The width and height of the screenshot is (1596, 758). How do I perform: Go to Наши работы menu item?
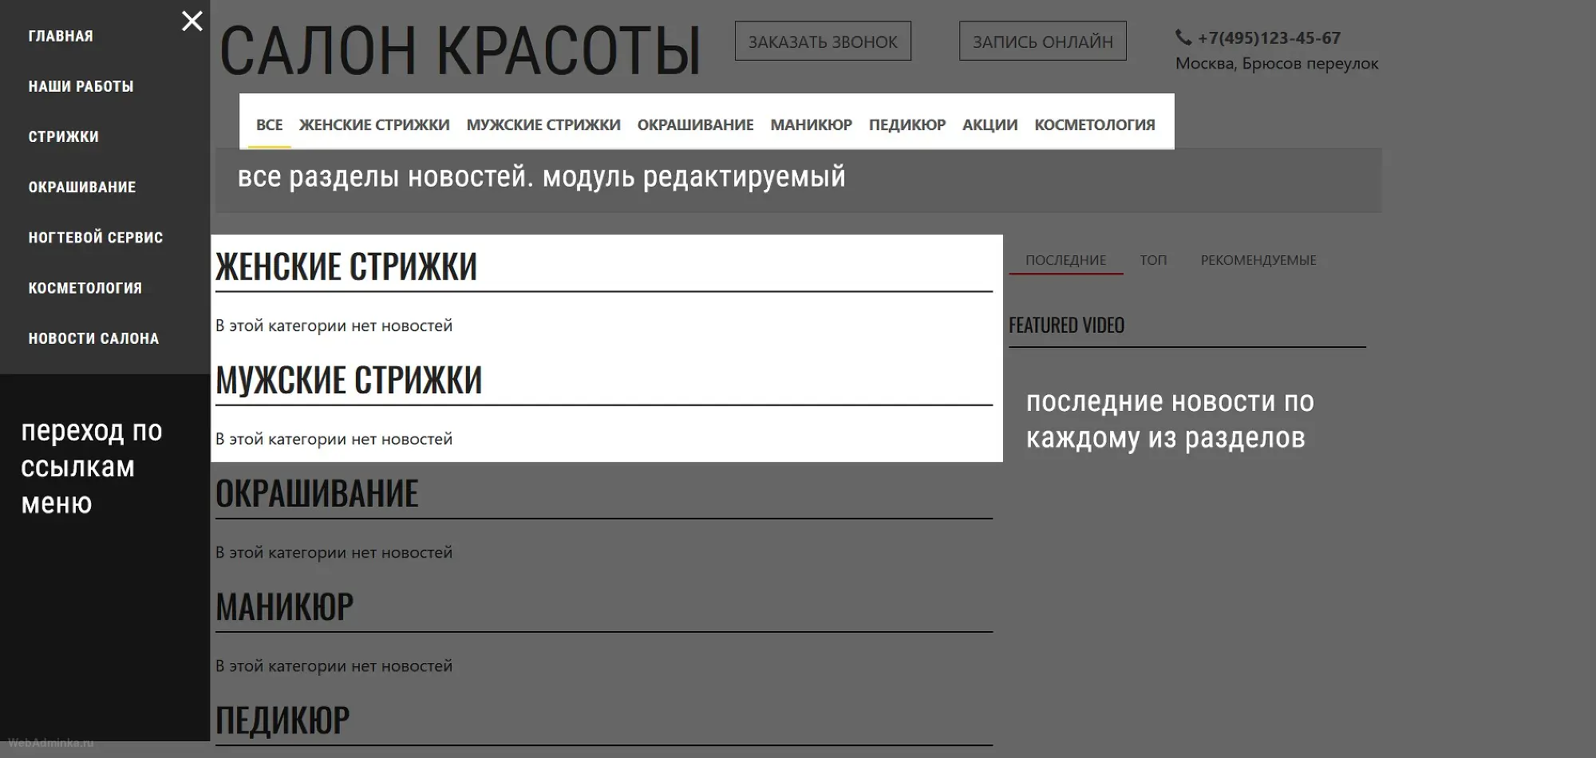(x=81, y=86)
